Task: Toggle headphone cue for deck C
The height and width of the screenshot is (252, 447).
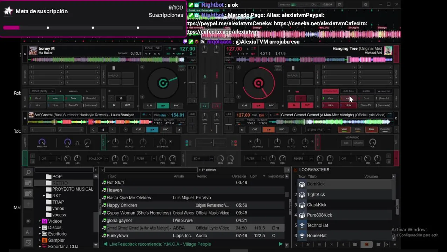Action: (x=205, y=105)
